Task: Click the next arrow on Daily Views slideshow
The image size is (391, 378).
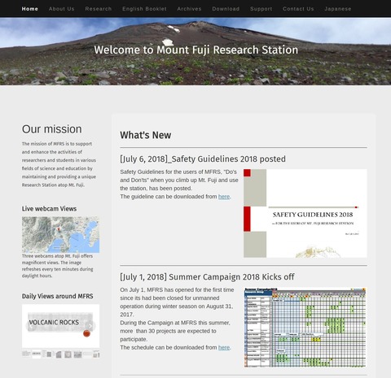Action: [90, 326]
